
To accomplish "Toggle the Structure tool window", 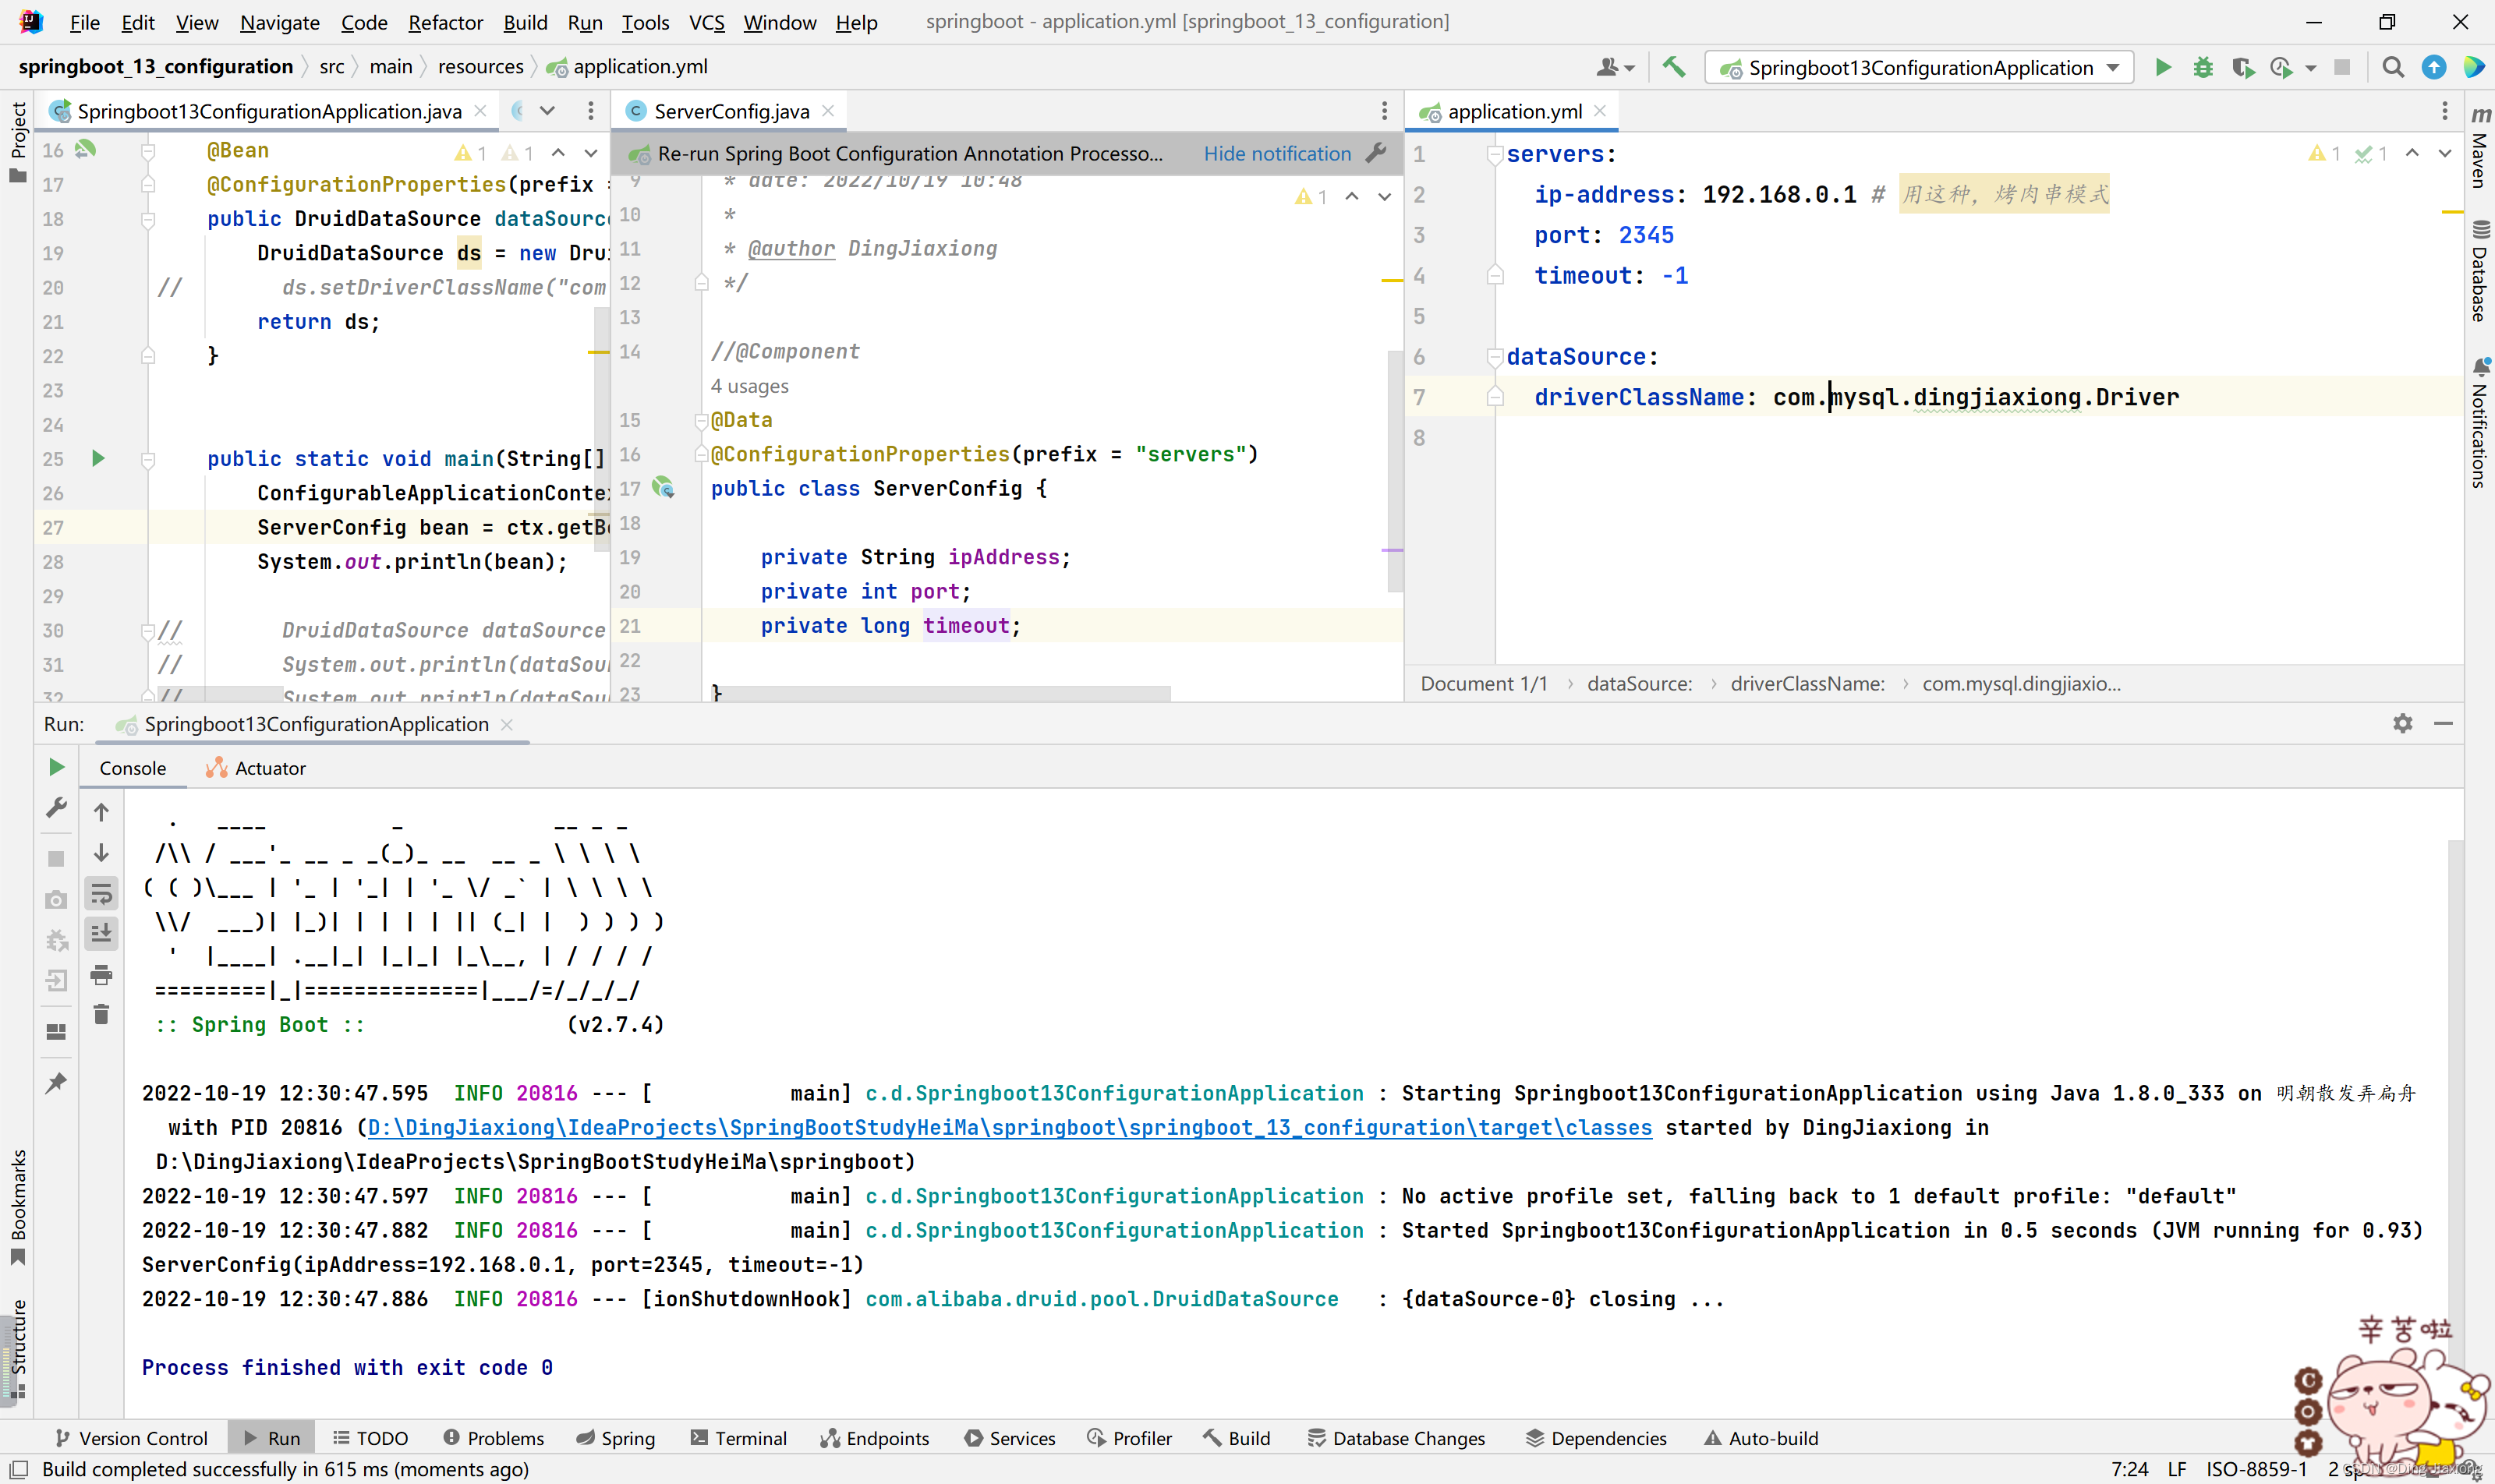I will coord(17,1349).
